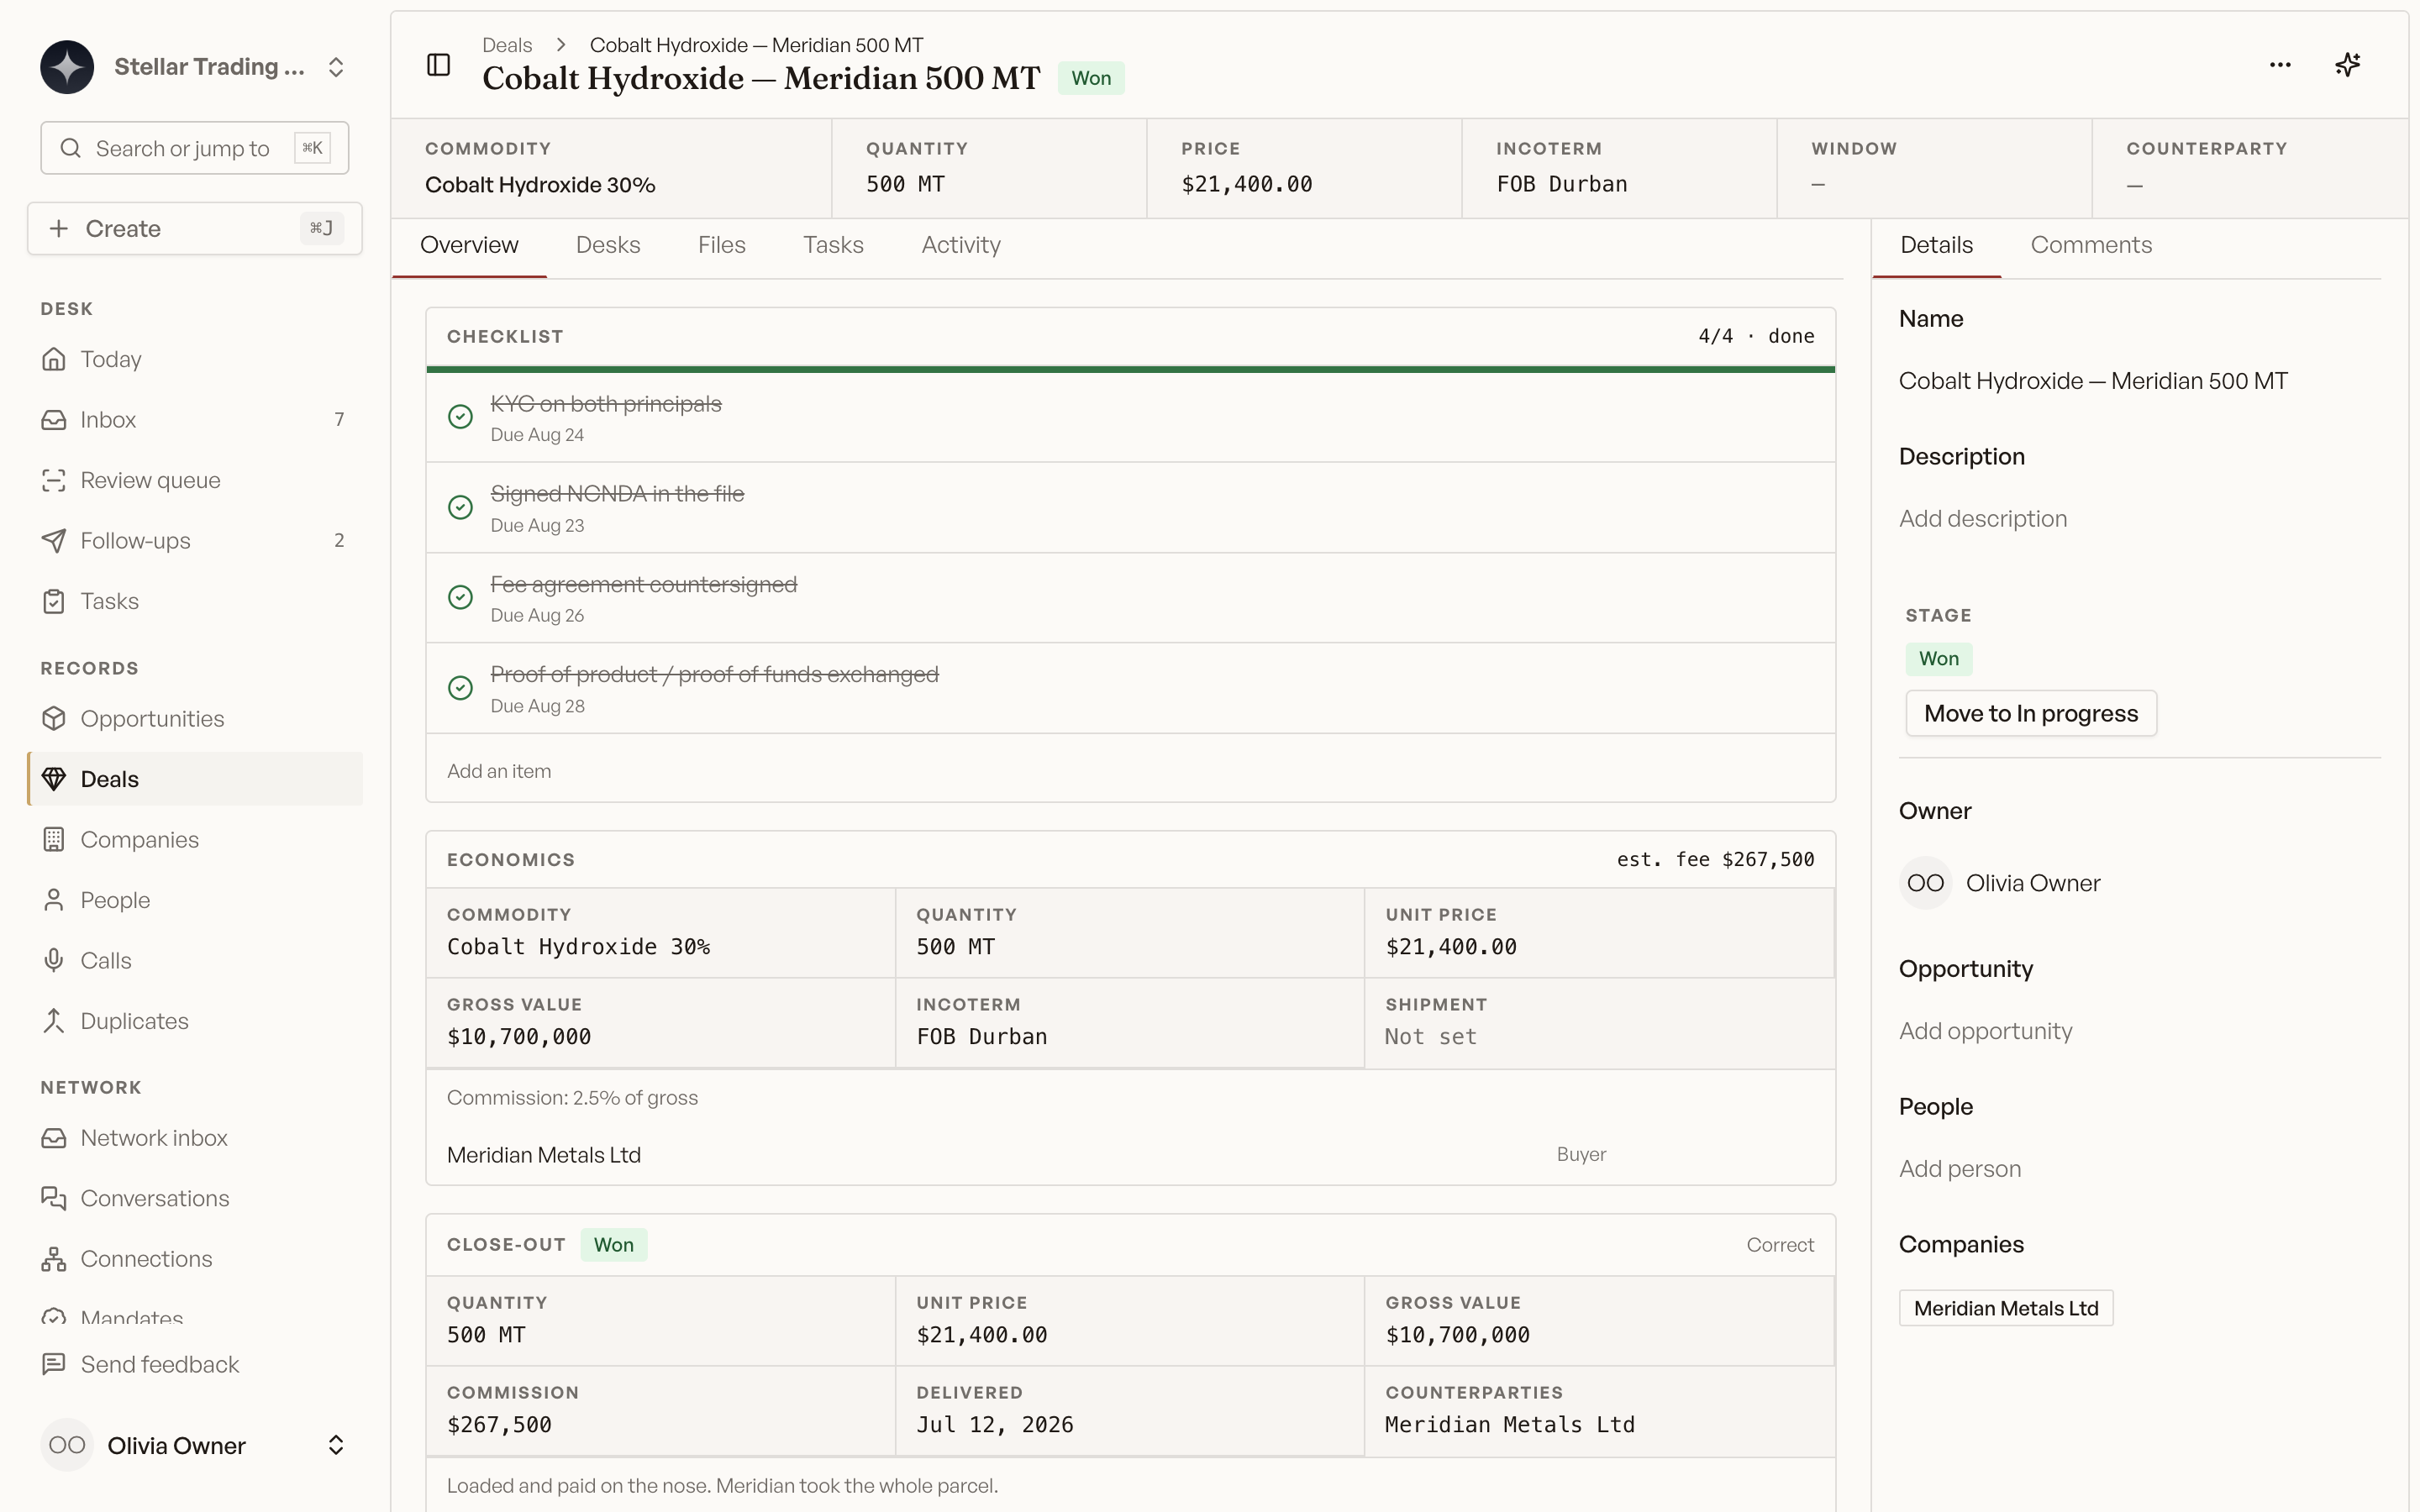Open Calls records

point(195,961)
